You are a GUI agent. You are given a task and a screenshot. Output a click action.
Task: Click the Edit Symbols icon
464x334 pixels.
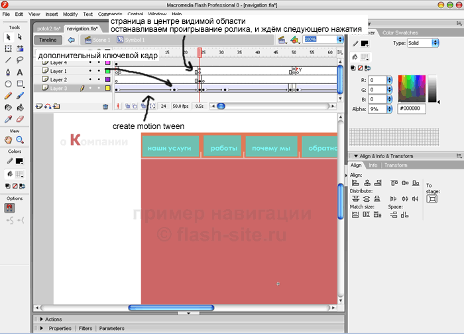294,40
